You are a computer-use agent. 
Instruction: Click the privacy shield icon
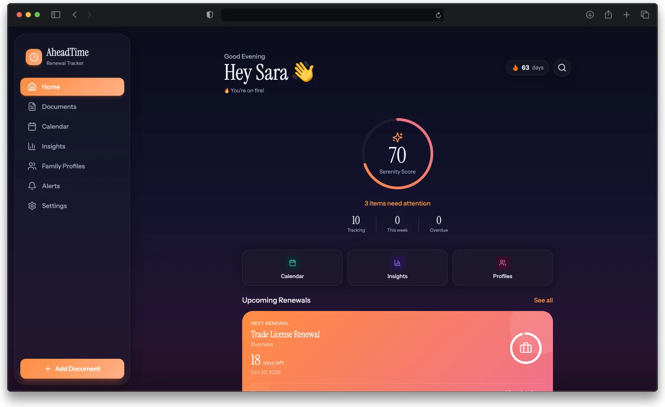pyautogui.click(x=210, y=15)
